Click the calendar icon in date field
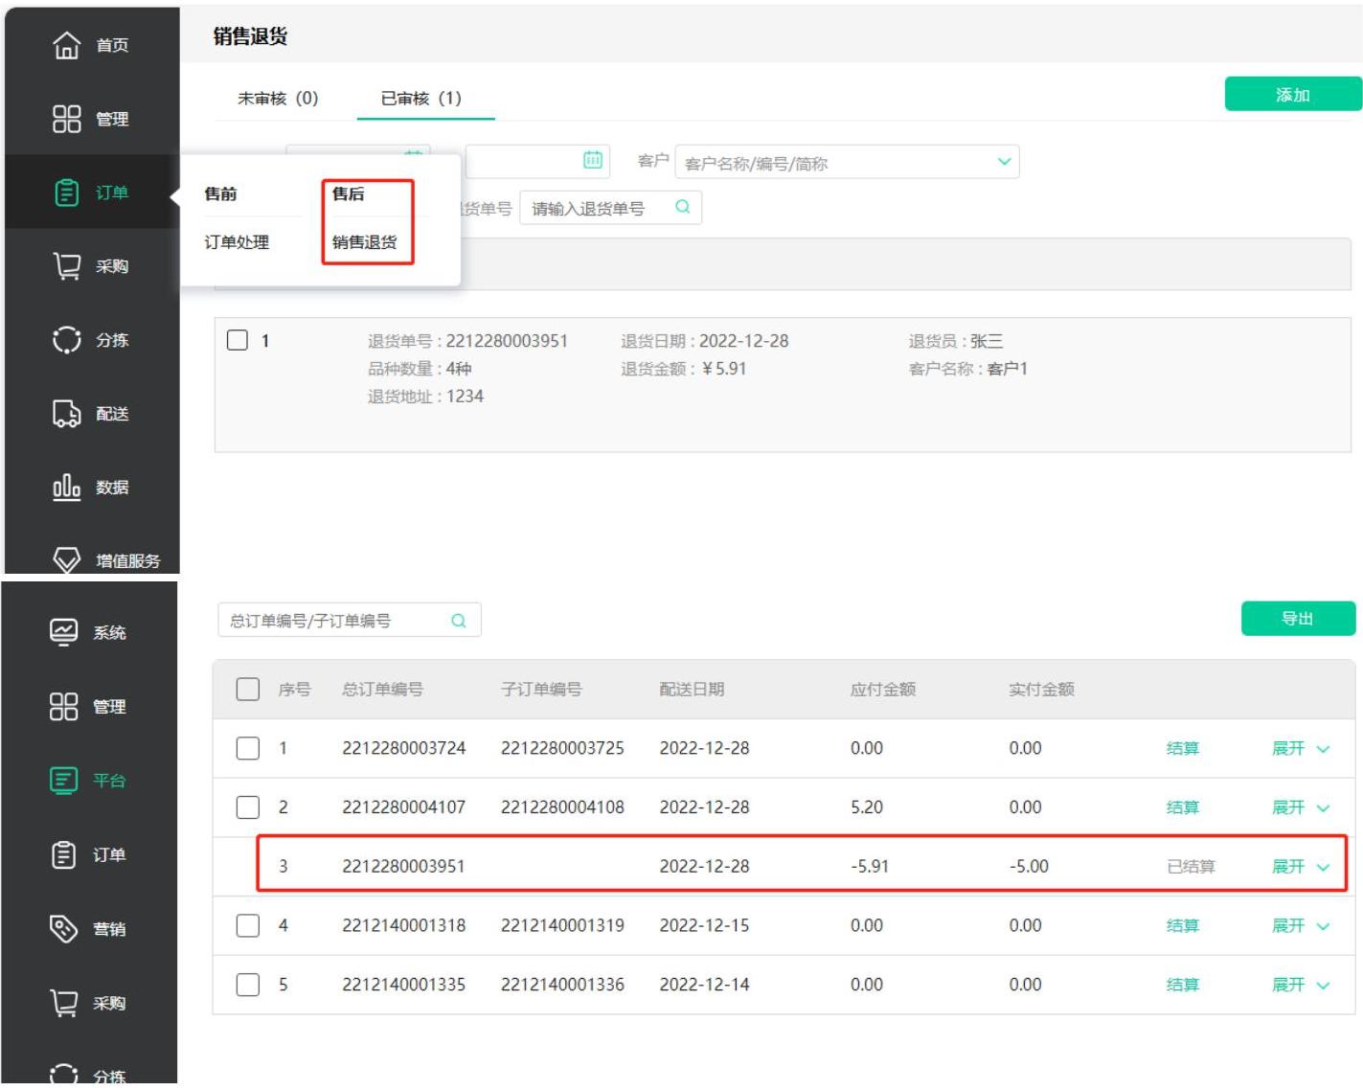1363x1090 pixels. (593, 160)
